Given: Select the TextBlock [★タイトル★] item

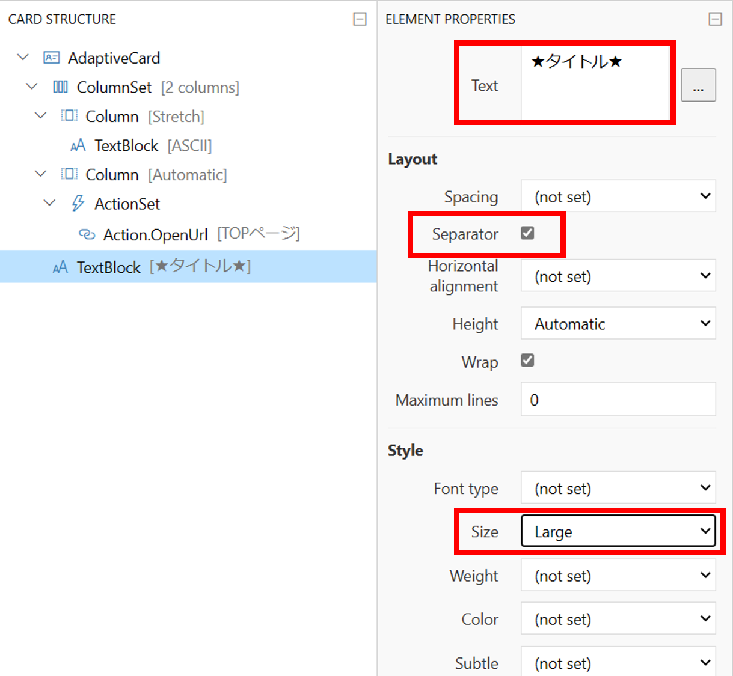Looking at the screenshot, I should (188, 267).
